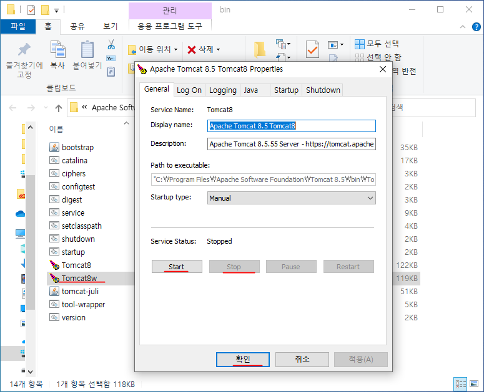Open the delete dropdown arrow
This screenshot has width=484, height=392.
tap(218, 50)
